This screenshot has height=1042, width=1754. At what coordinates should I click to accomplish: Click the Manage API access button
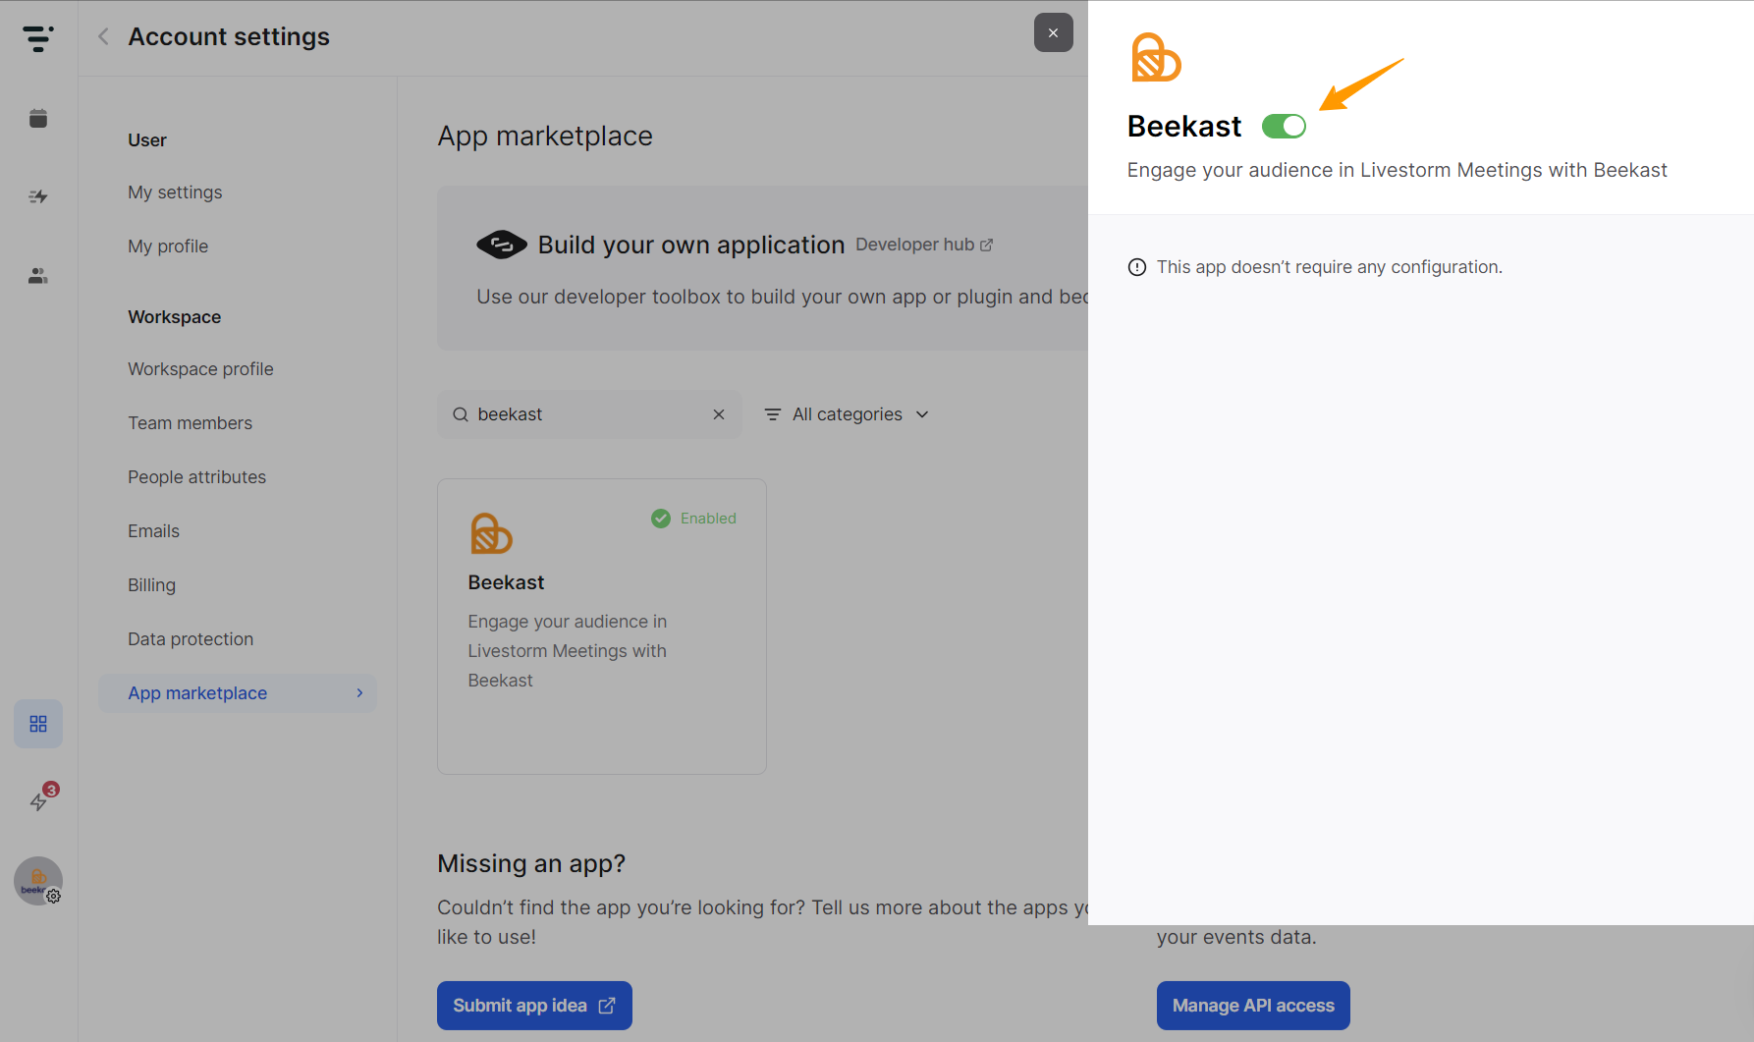point(1253,1006)
